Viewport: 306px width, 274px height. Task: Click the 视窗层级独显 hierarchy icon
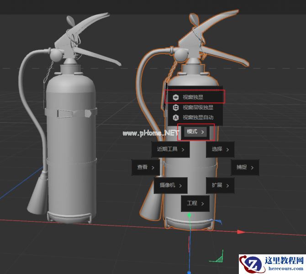coord(176,107)
